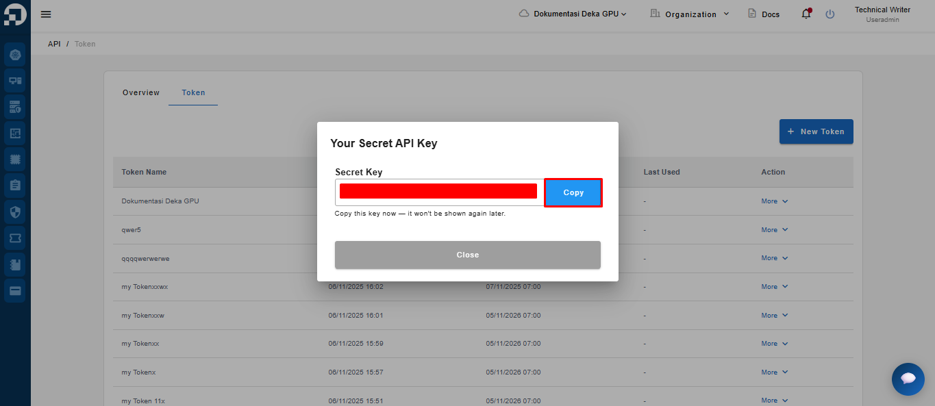
Task: Select the shield security sidebar icon
Action: (x=15, y=212)
